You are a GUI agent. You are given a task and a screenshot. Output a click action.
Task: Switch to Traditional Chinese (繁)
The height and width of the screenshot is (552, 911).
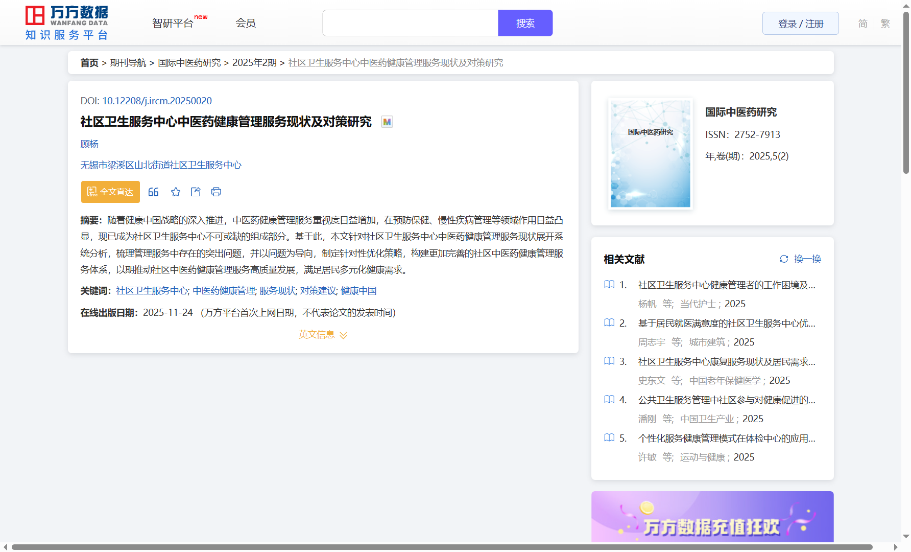tap(885, 24)
